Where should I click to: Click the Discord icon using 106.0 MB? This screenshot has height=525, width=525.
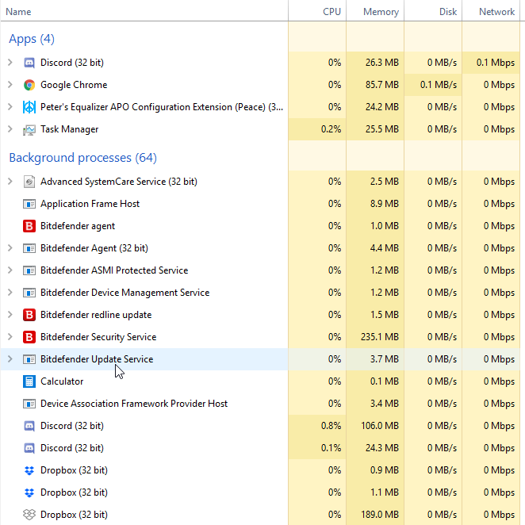(x=29, y=426)
